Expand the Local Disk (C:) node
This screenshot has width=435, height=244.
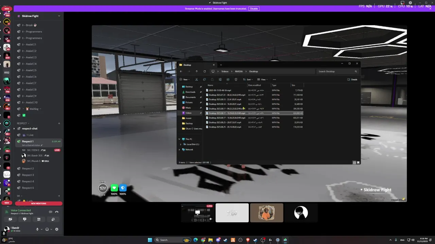point(180,144)
